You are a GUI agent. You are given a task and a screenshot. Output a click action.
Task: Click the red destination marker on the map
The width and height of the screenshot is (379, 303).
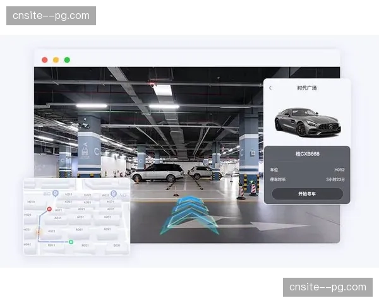point(49,208)
